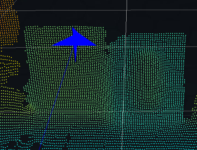Click the lowest gray line intersection
Image resolution: width=197 pixels, height=150 pixels.
pos(123,111)
